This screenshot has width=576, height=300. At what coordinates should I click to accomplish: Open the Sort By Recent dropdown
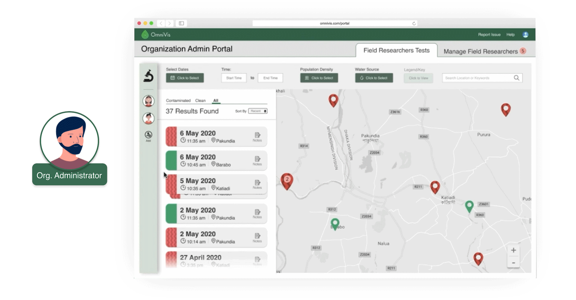[x=258, y=111]
